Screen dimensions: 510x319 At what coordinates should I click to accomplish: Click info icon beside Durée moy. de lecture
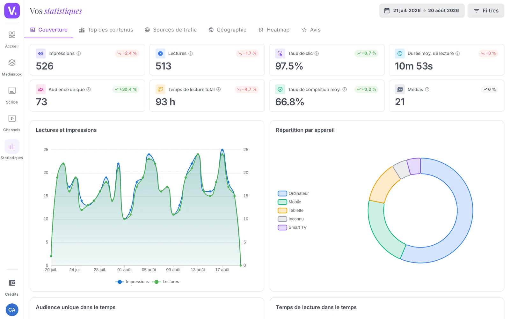(458, 54)
